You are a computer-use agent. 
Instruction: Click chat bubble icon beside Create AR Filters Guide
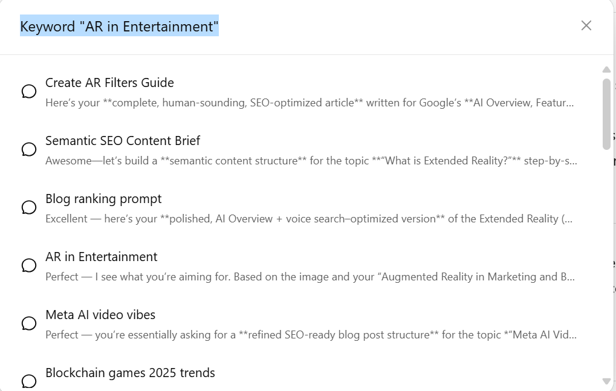pos(29,92)
